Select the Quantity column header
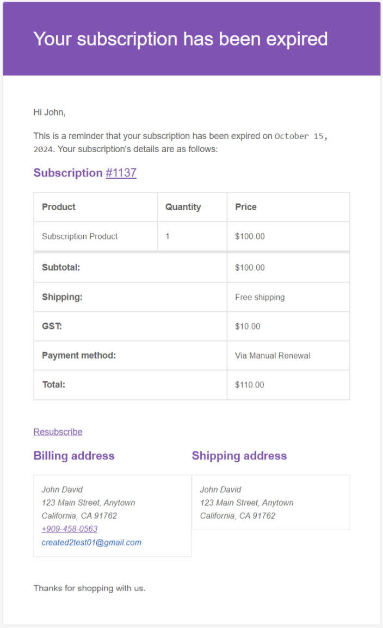This screenshot has width=383, height=628. tap(183, 207)
